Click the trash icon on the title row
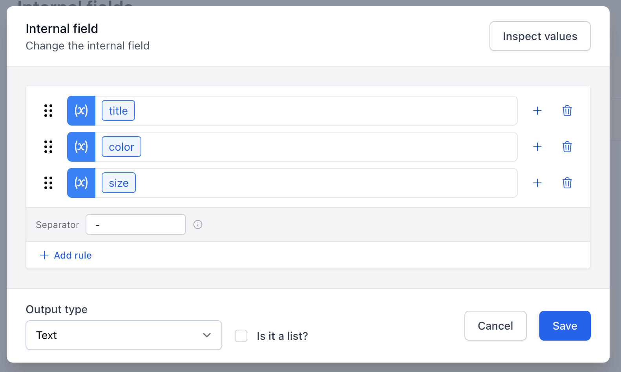 click(567, 111)
